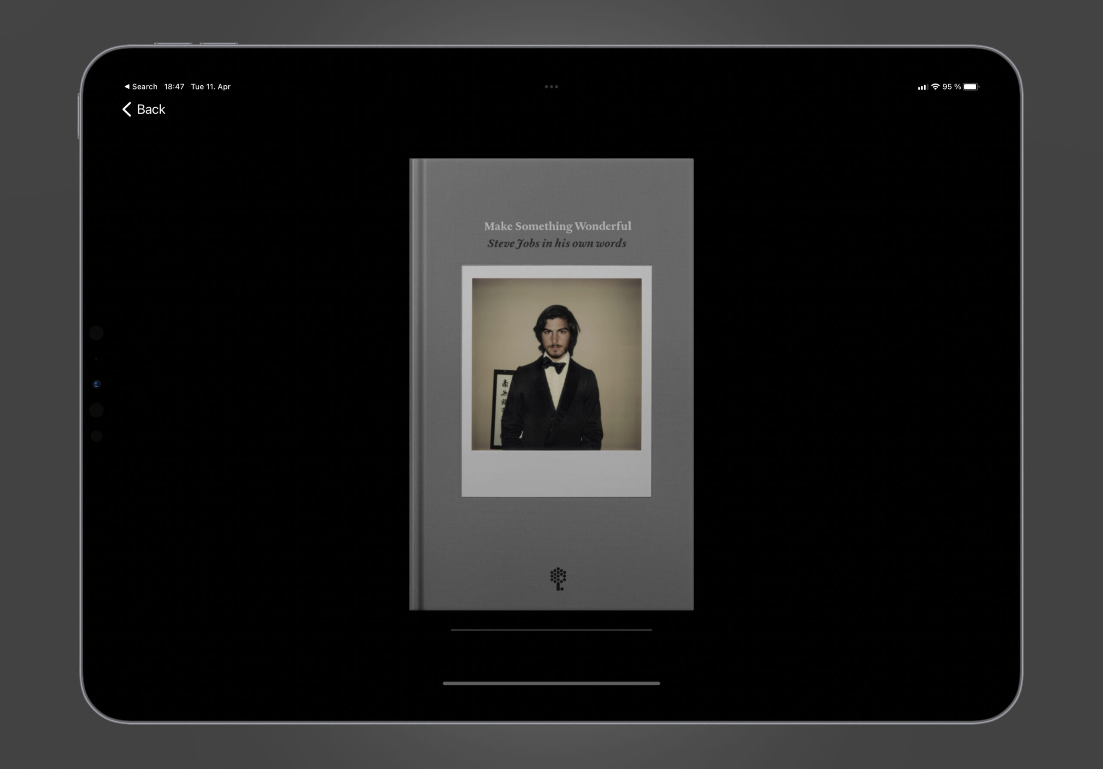Tap the back chevron arrow
Image resolution: width=1103 pixels, height=769 pixels.
pyautogui.click(x=127, y=109)
